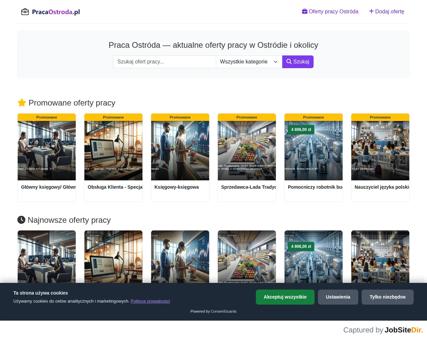Open the Polityce prywatności link
This screenshot has width=427, height=340.
click(x=150, y=301)
